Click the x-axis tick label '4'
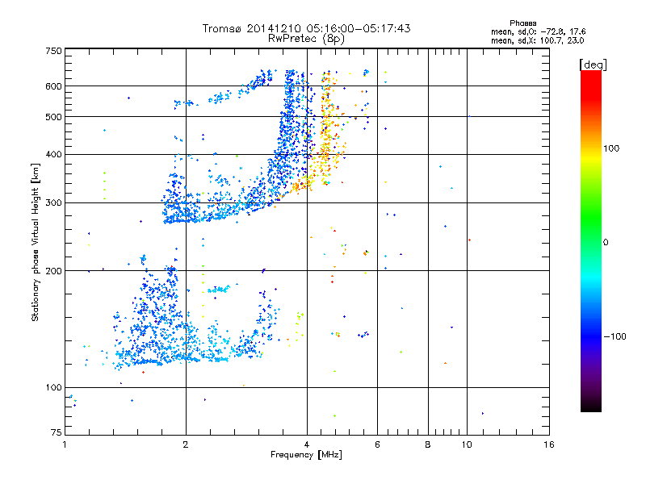 pyautogui.click(x=307, y=444)
